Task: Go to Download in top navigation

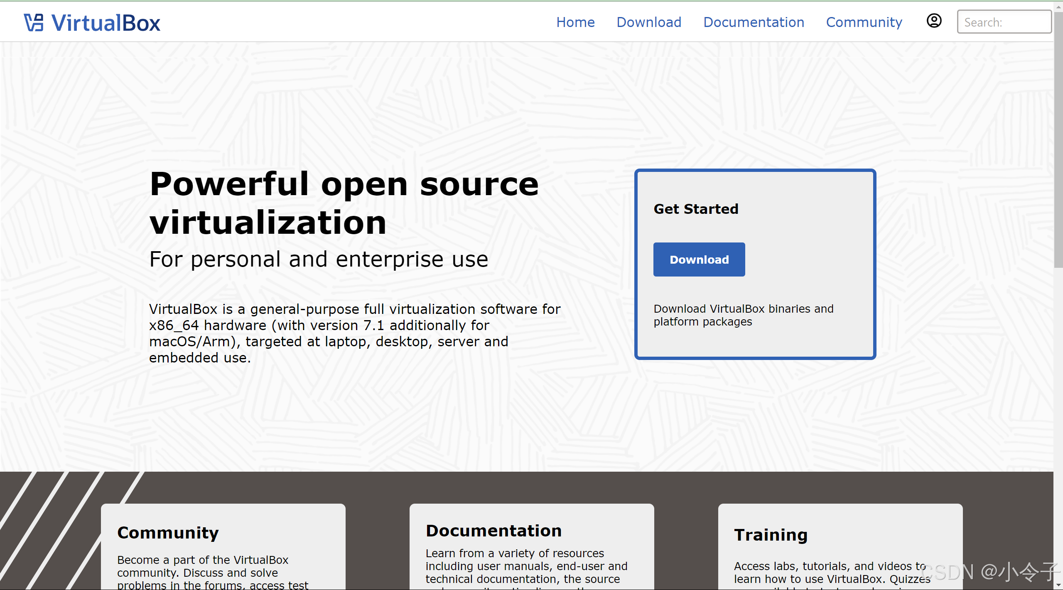Action: [649, 22]
